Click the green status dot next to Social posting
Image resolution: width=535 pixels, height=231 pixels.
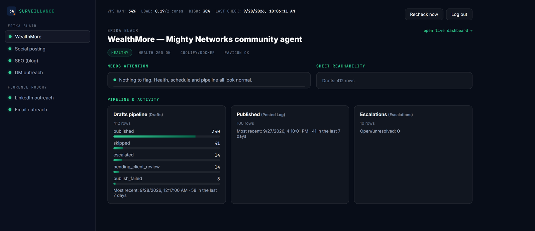[x=10, y=49]
